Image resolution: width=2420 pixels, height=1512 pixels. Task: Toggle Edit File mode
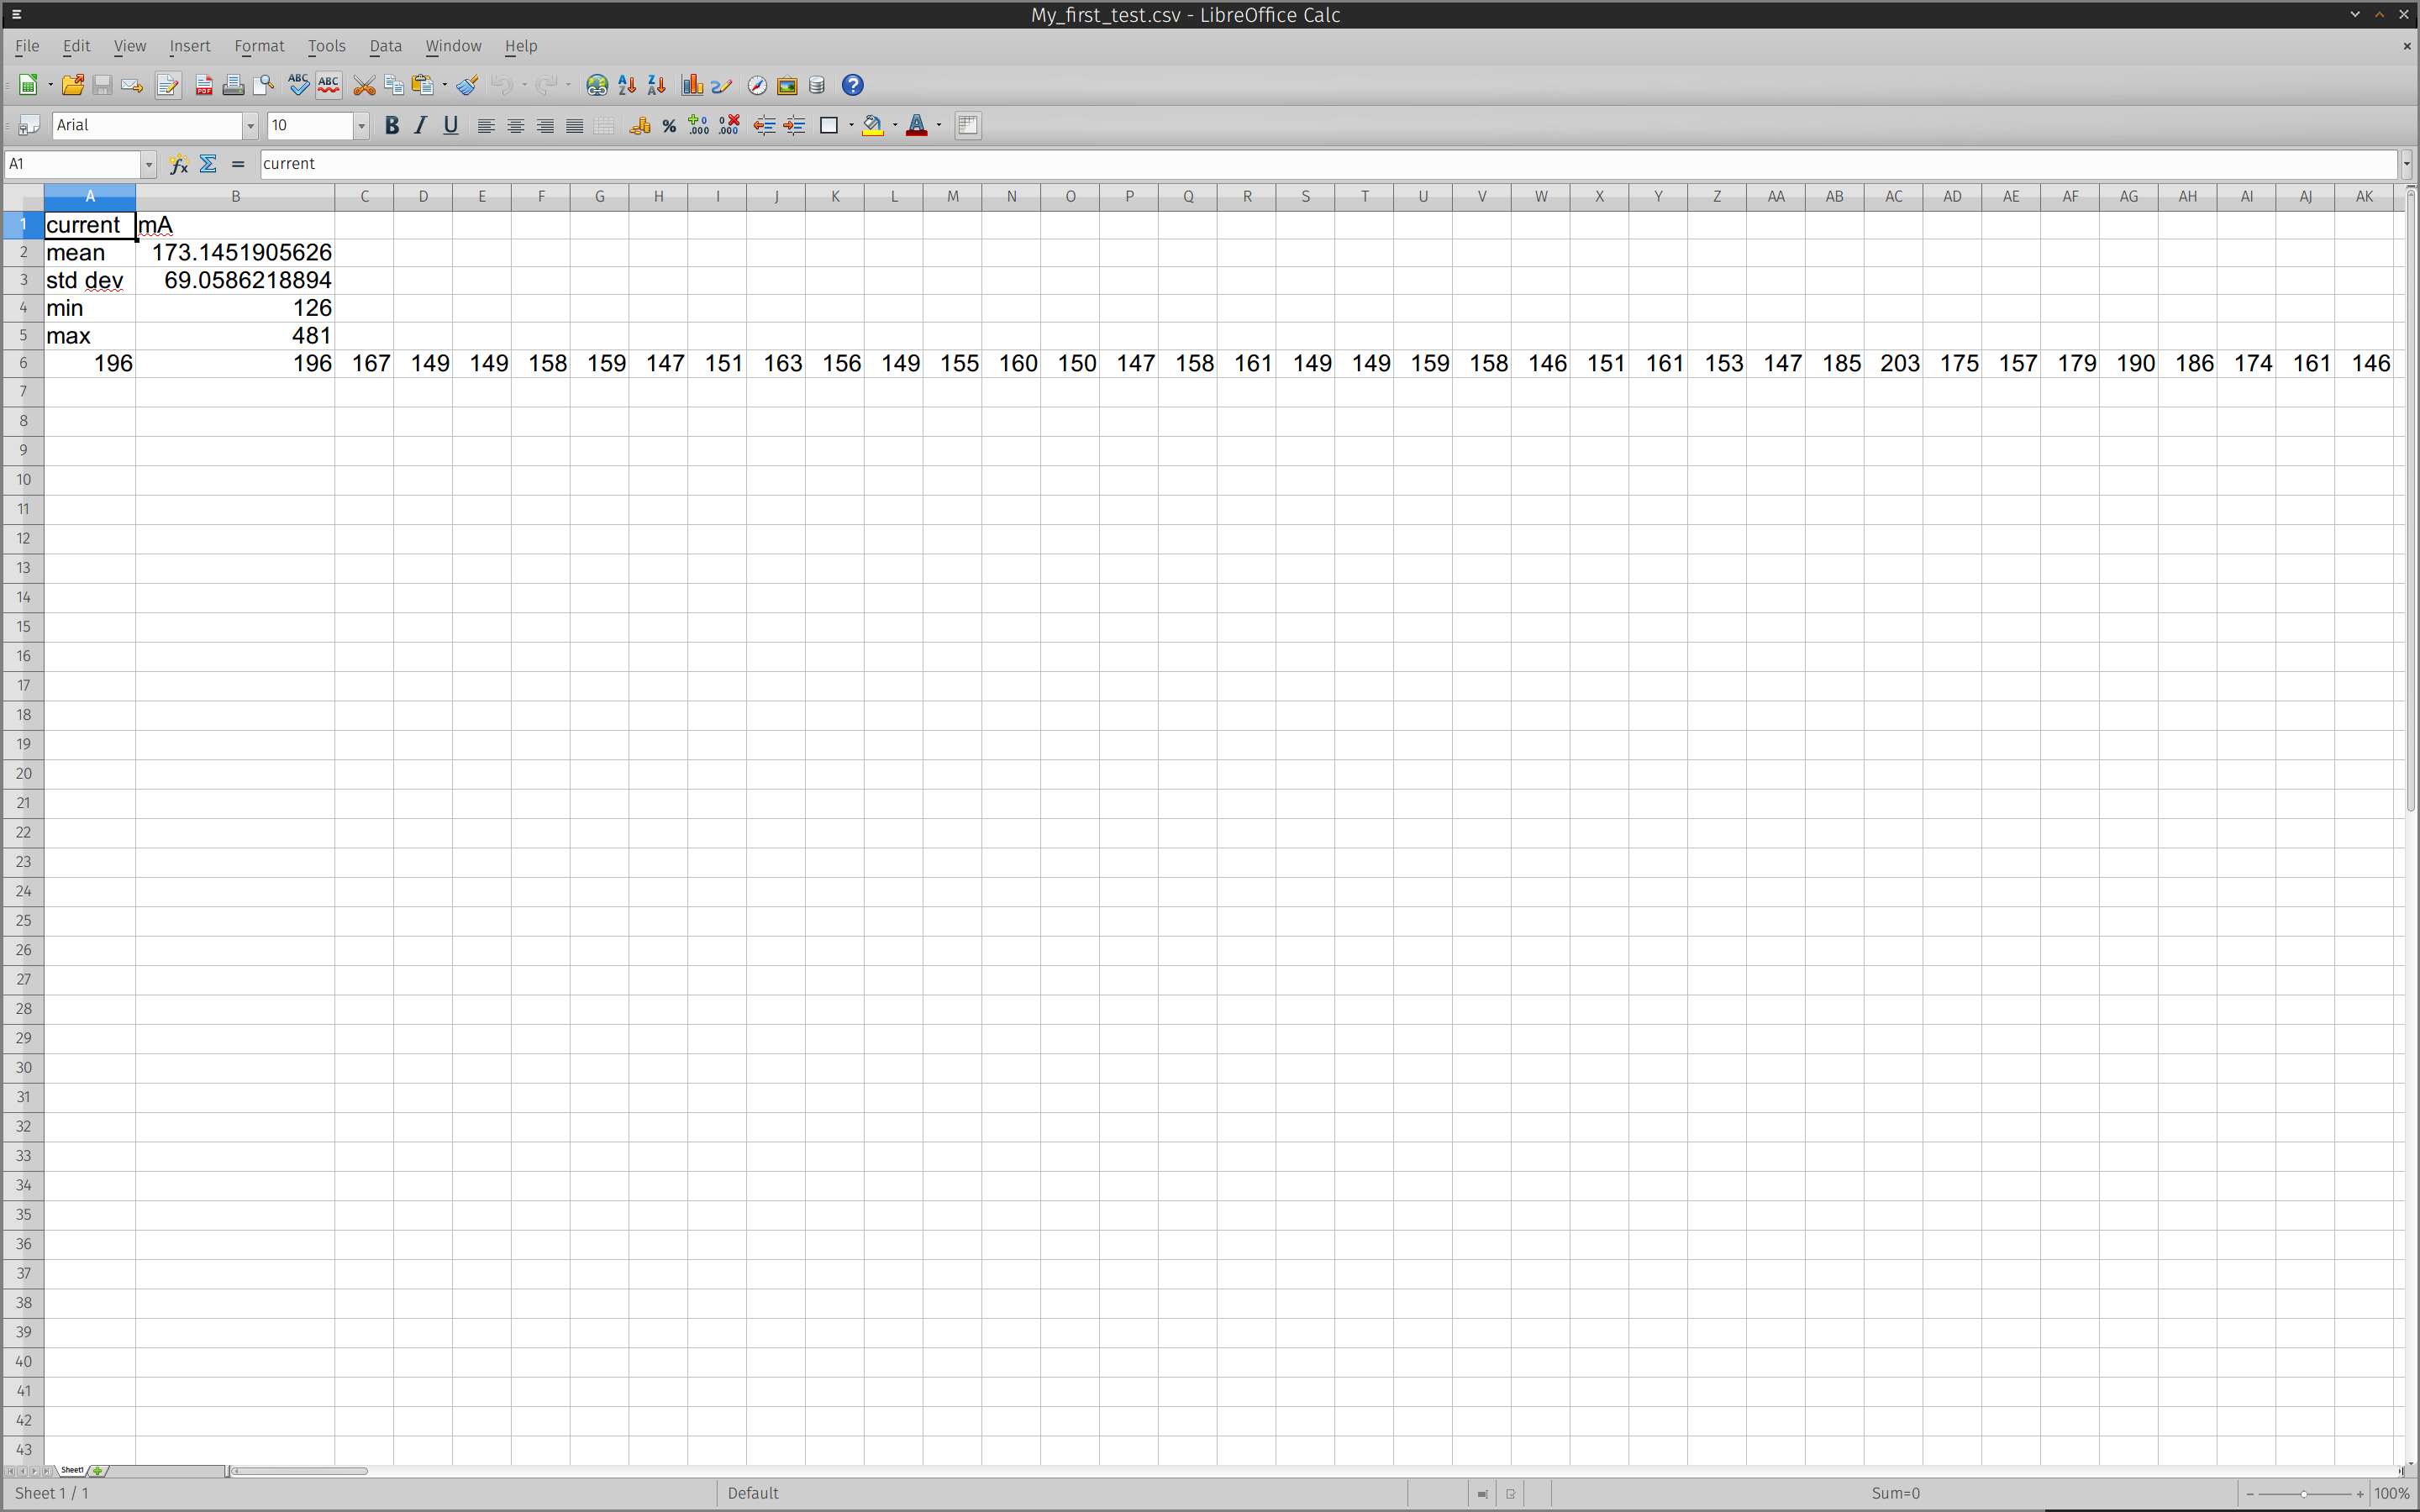[x=168, y=85]
